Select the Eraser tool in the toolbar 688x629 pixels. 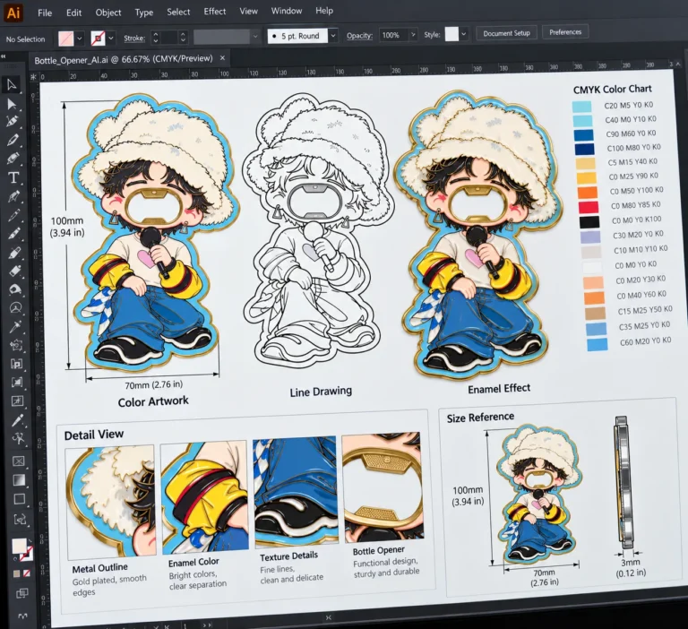[x=15, y=271]
